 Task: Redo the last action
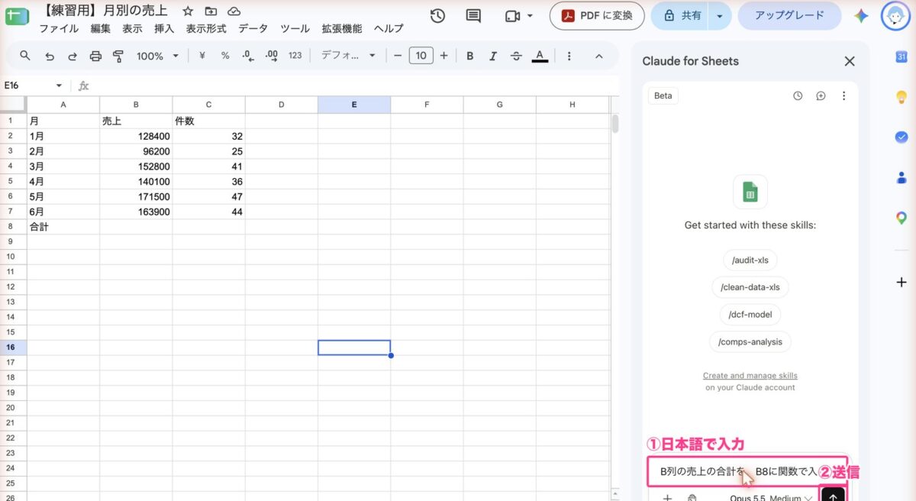[73, 56]
